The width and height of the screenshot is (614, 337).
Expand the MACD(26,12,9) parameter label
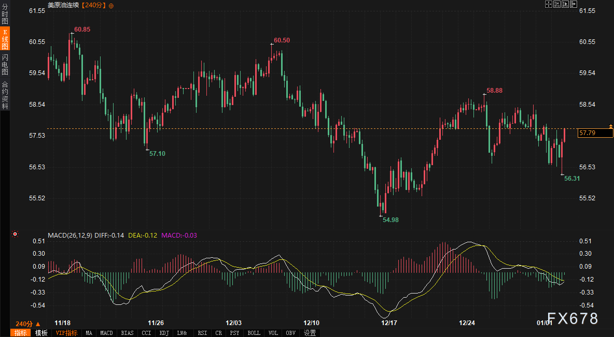point(70,235)
